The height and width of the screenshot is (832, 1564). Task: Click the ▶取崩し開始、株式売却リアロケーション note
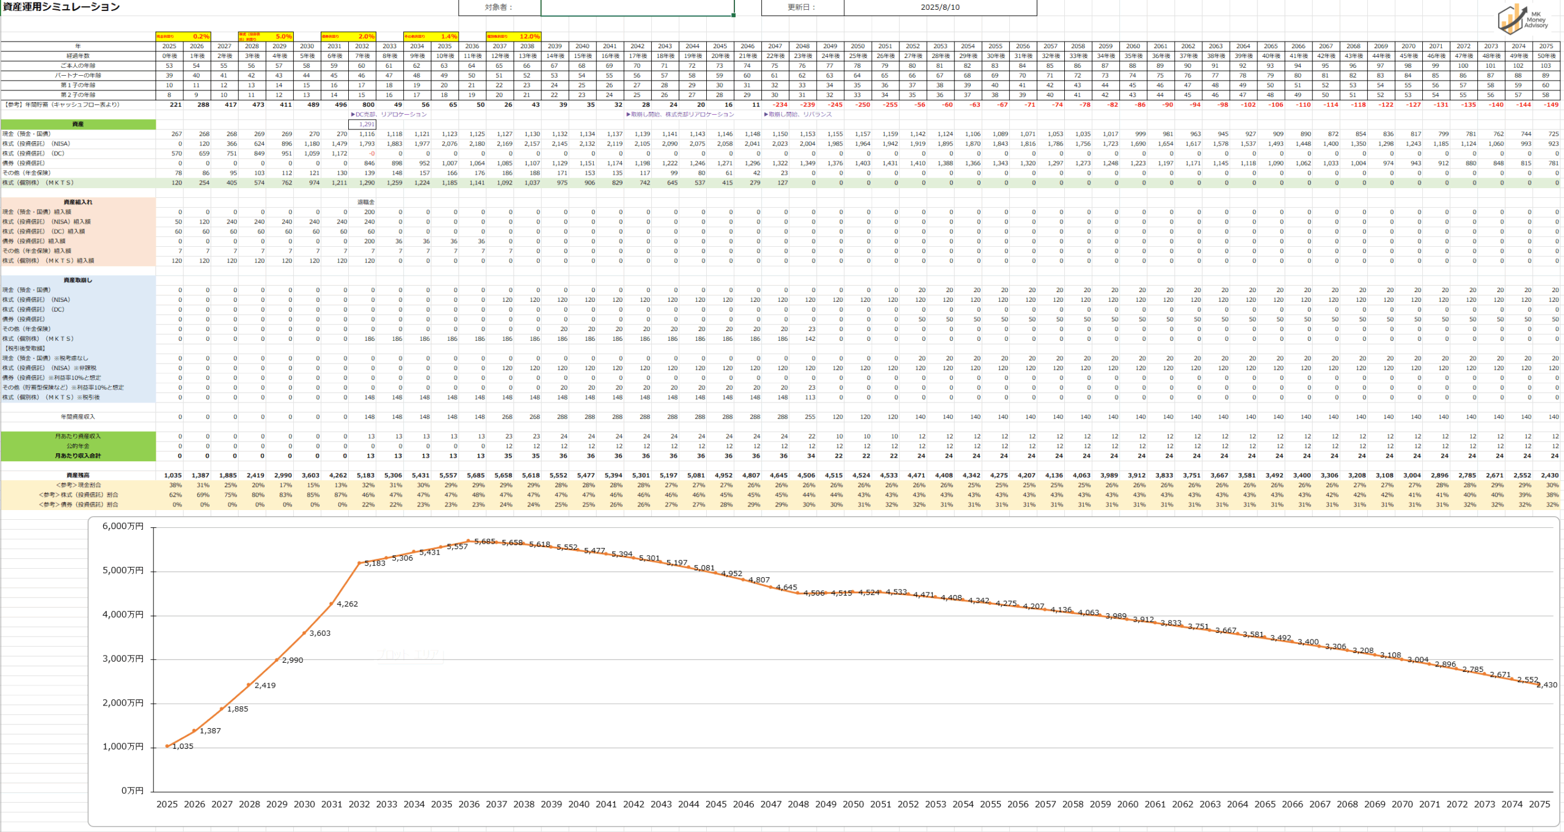click(680, 114)
